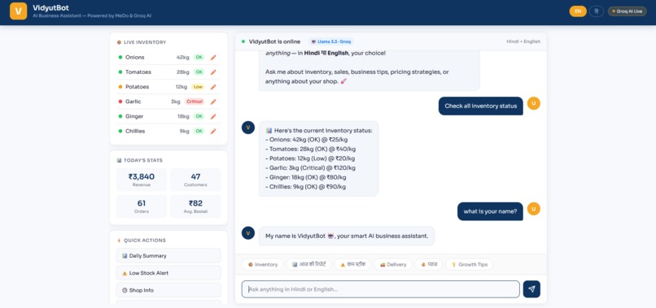Click the ₹82 Avg. Basket stat card
The width and height of the screenshot is (656, 308).
(195, 206)
